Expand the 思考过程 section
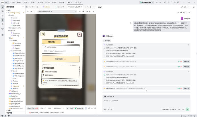Screen dimensions: 197x117 pyautogui.click(x=107, y=41)
